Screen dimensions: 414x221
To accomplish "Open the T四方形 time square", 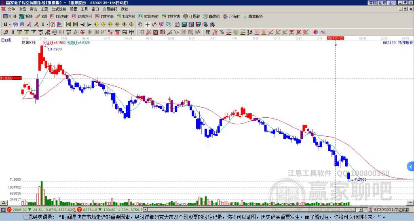I will click(x=126, y=16).
